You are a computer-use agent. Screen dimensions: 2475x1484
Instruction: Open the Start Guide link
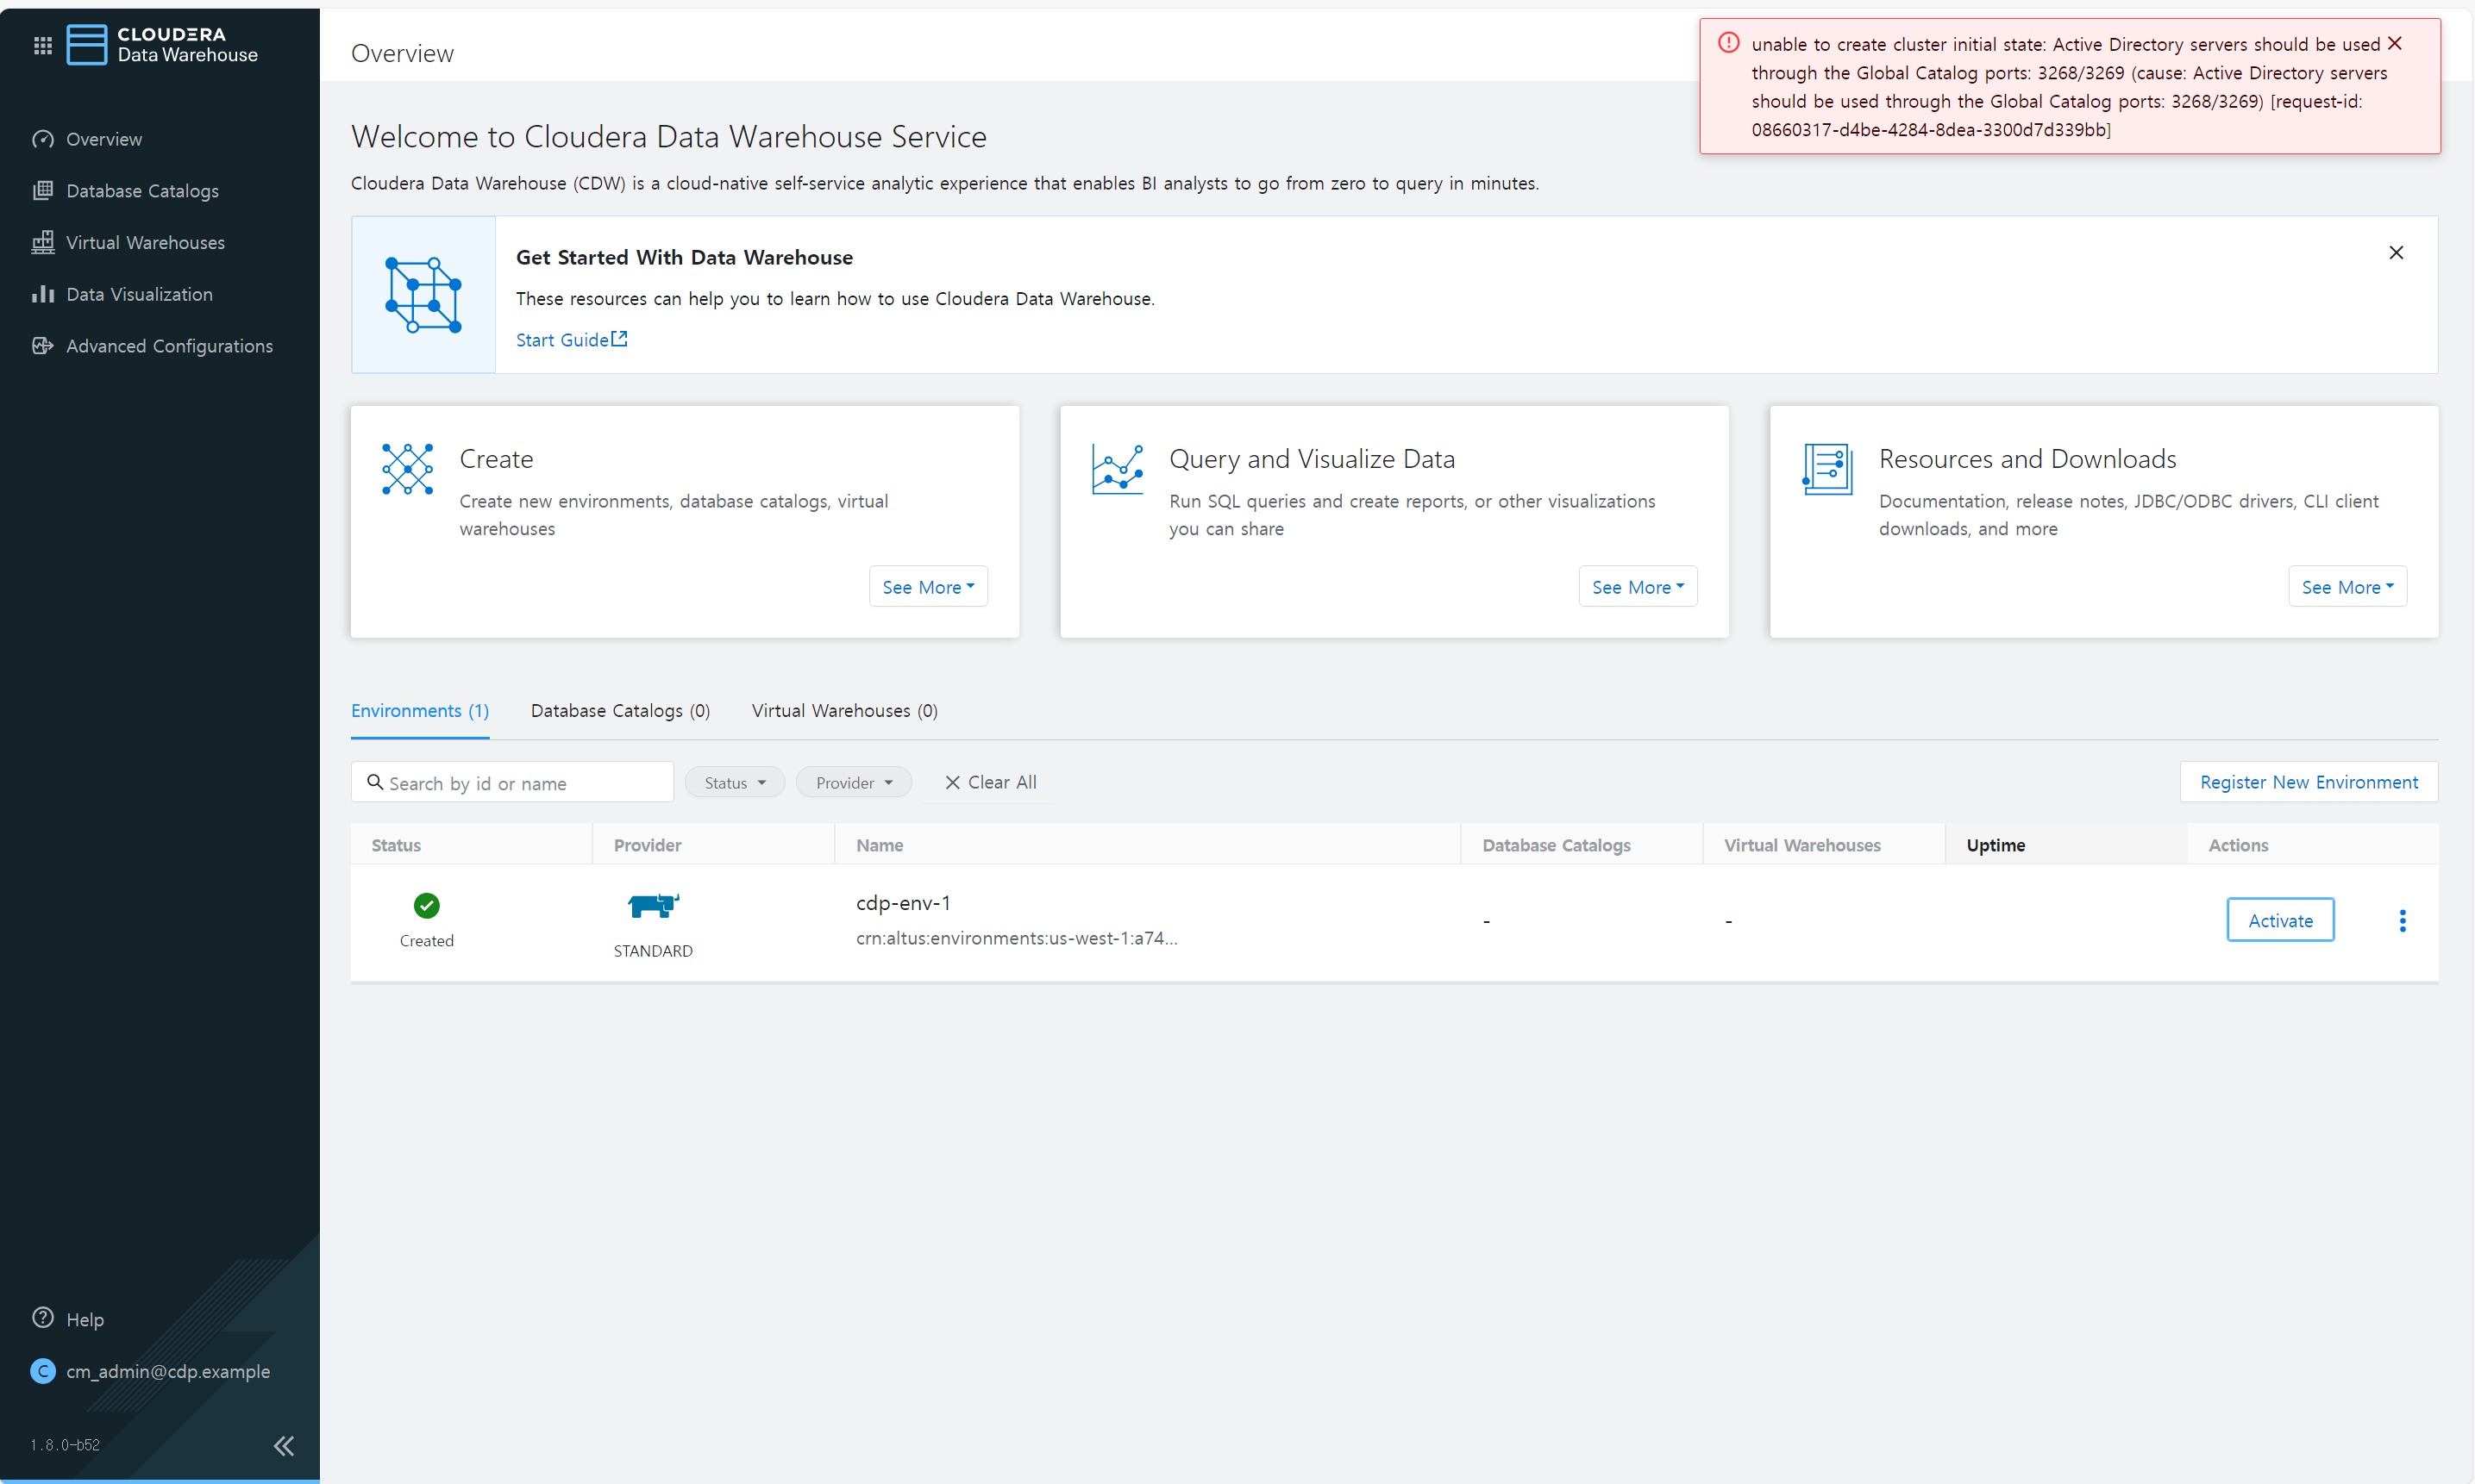(x=570, y=340)
